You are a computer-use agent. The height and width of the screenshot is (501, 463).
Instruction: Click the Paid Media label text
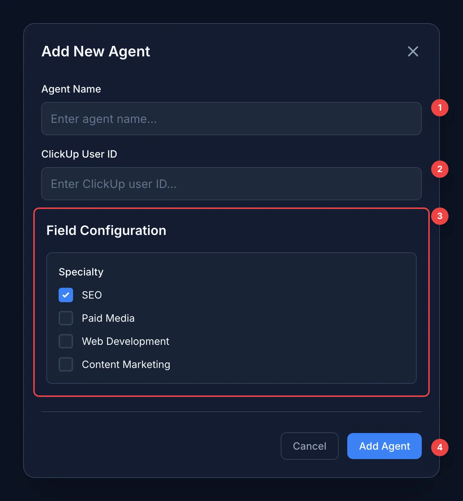point(108,318)
